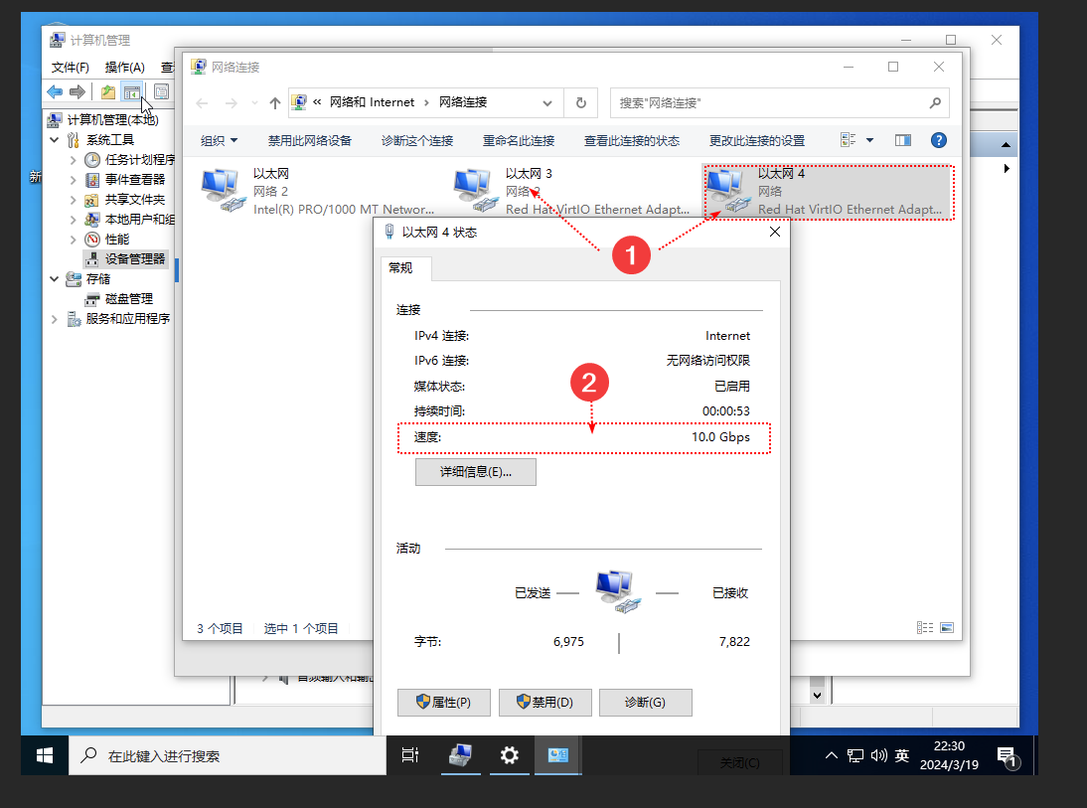The image size is (1087, 808).
Task: Toggle the preview pane icon on the toolbar
Action: click(x=902, y=140)
